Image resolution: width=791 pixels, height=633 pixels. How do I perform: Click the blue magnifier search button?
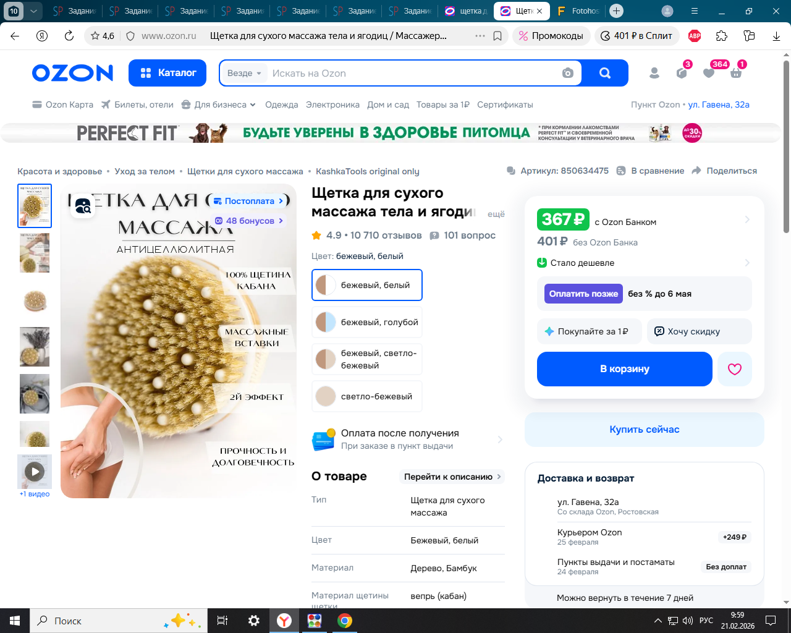(605, 73)
